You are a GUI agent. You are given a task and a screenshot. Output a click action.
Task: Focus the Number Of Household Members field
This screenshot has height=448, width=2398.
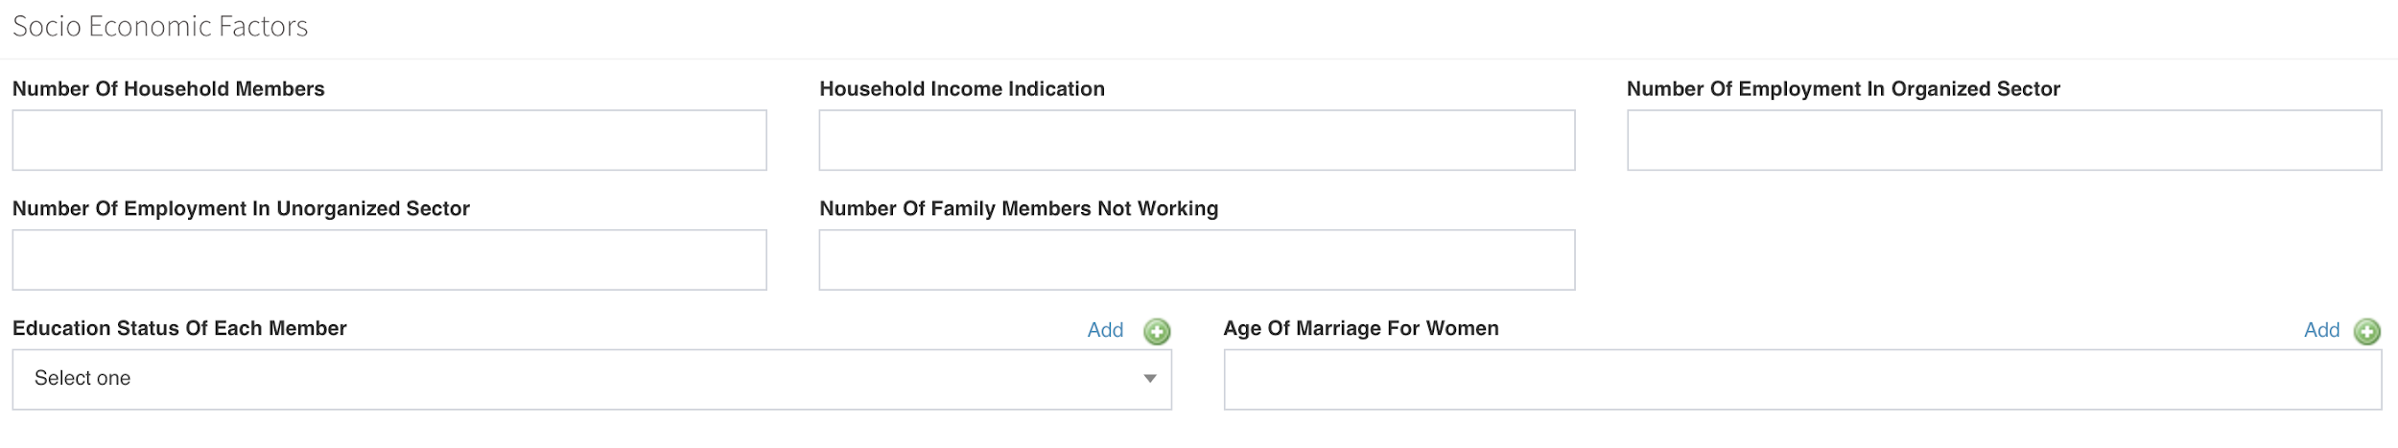point(389,140)
